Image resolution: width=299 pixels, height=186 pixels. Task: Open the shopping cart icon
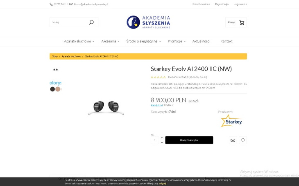[242, 22]
